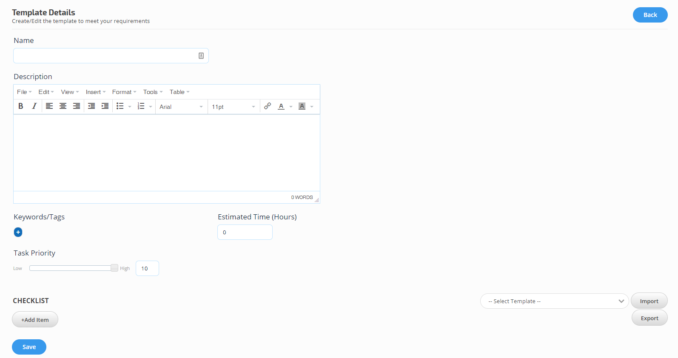Open the 11pt font size dropdown
Image resolution: width=678 pixels, height=358 pixels.
[x=234, y=107]
